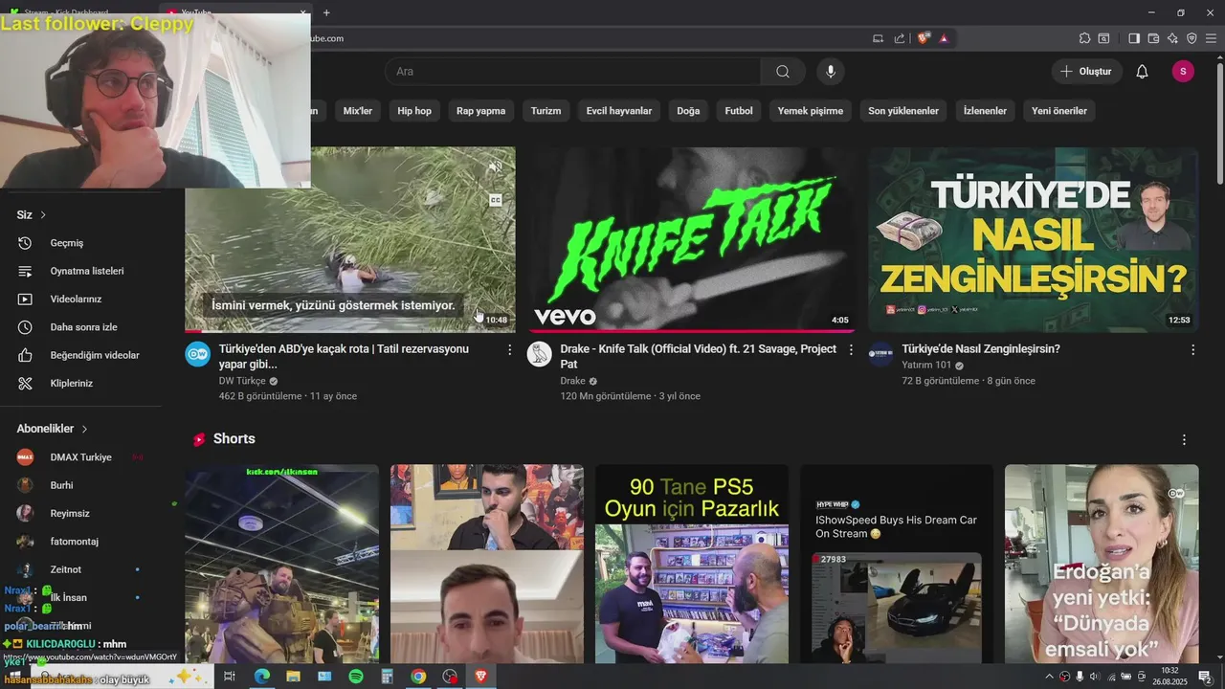The image size is (1225, 689).
Task: Select the Hip hop filter chip
Action: [414, 111]
